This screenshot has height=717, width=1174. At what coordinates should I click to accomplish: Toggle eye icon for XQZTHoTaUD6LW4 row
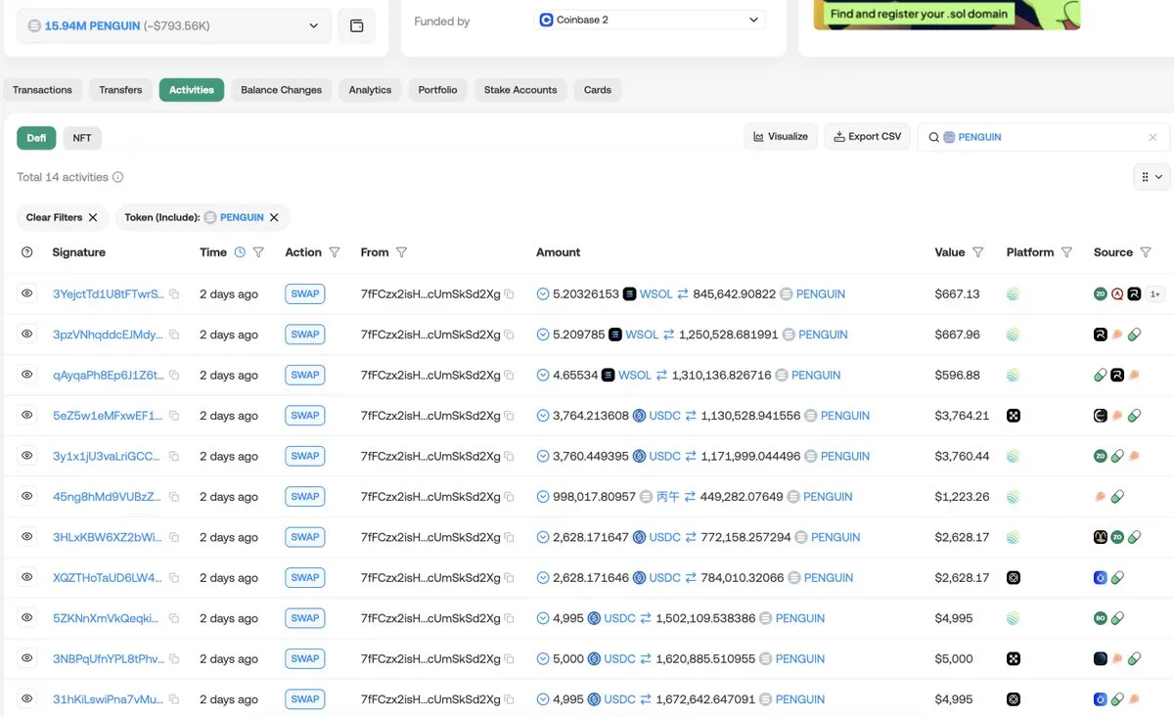pyautogui.click(x=27, y=577)
